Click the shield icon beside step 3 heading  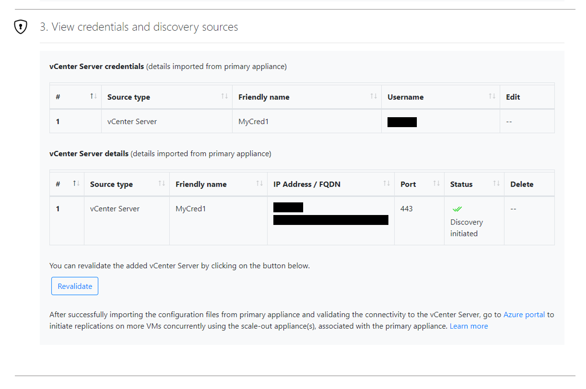21,27
